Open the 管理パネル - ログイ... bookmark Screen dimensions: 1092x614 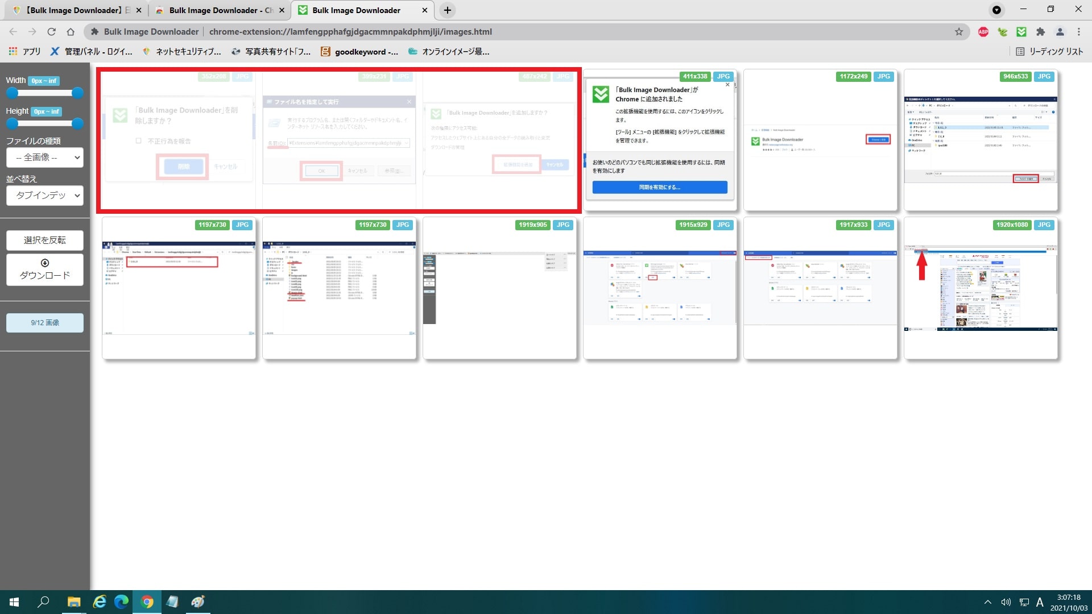91,52
